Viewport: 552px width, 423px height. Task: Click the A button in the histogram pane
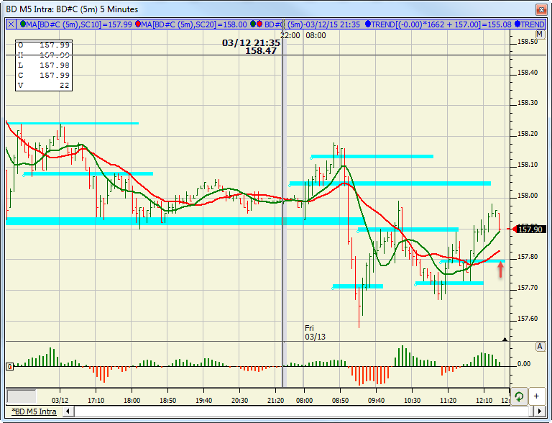(x=540, y=347)
